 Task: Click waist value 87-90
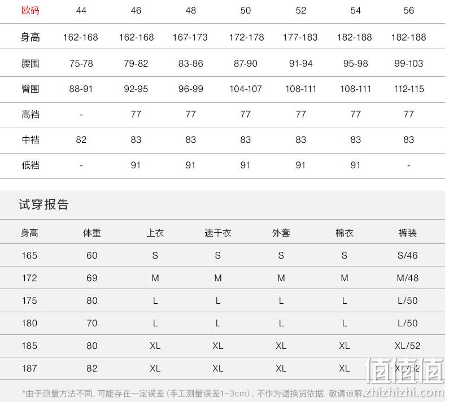coord(246,63)
